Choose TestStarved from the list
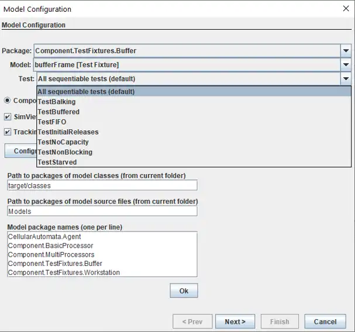 pyautogui.click(x=194, y=162)
